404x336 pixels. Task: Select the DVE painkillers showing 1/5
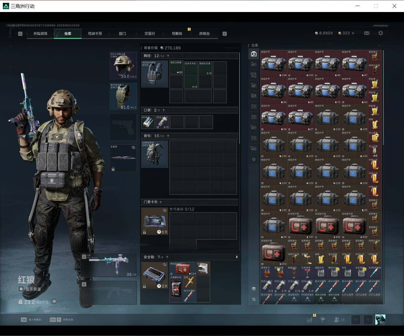[307, 286]
